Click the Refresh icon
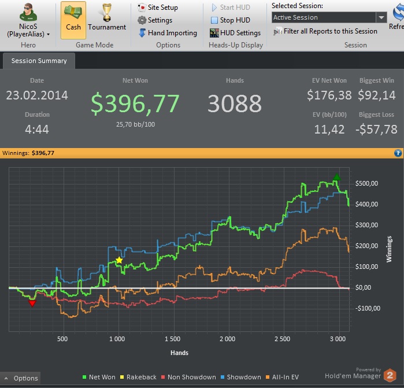 point(398,13)
